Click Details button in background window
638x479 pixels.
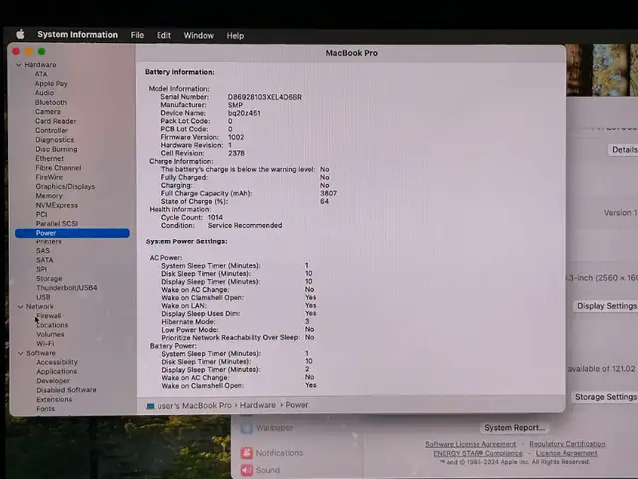(x=623, y=150)
